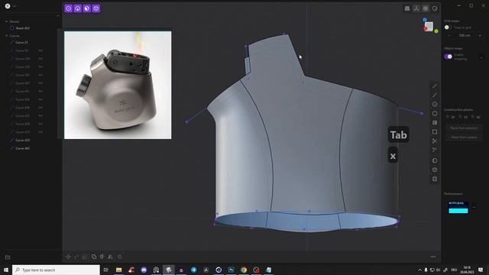Viewport: 489px width, 275px height.
Task: Toggle visibility icon beside Sheet 452
Action: [x=12, y=28]
